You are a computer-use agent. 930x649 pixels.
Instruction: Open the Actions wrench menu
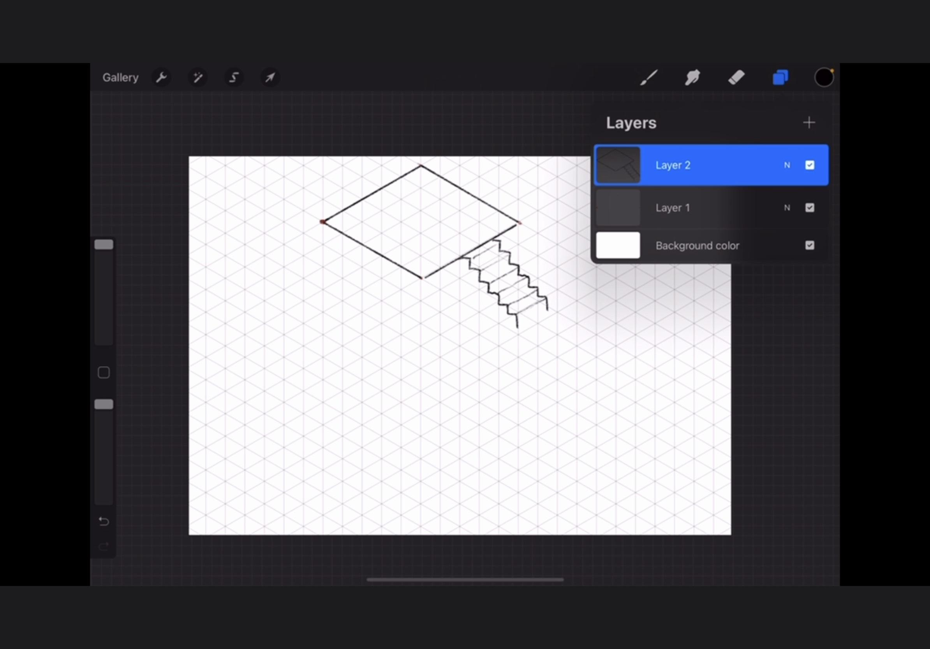click(161, 77)
